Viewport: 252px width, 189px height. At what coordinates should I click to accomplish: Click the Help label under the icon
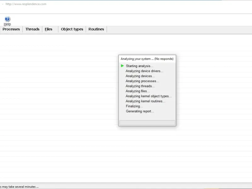(7, 24)
